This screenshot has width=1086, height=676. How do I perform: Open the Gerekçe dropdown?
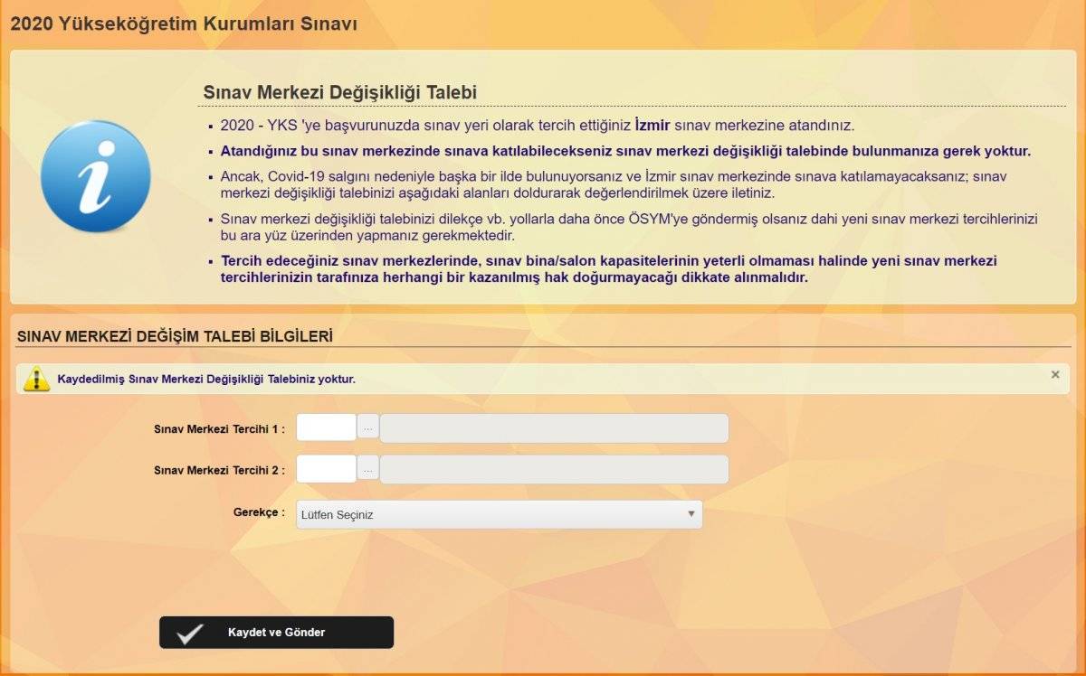coord(498,513)
